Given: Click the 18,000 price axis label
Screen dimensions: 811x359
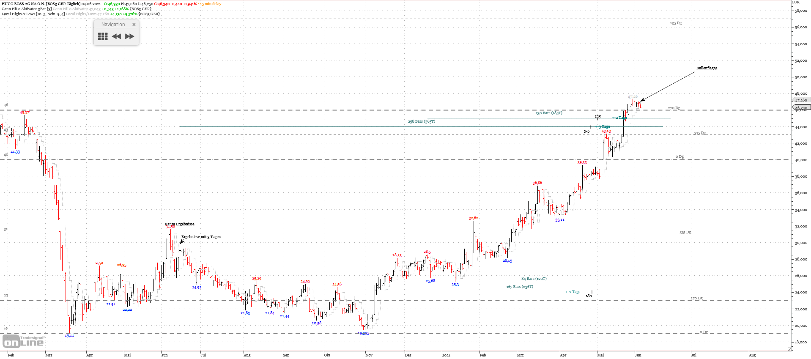Looking at the screenshot, I should click(x=801, y=342).
